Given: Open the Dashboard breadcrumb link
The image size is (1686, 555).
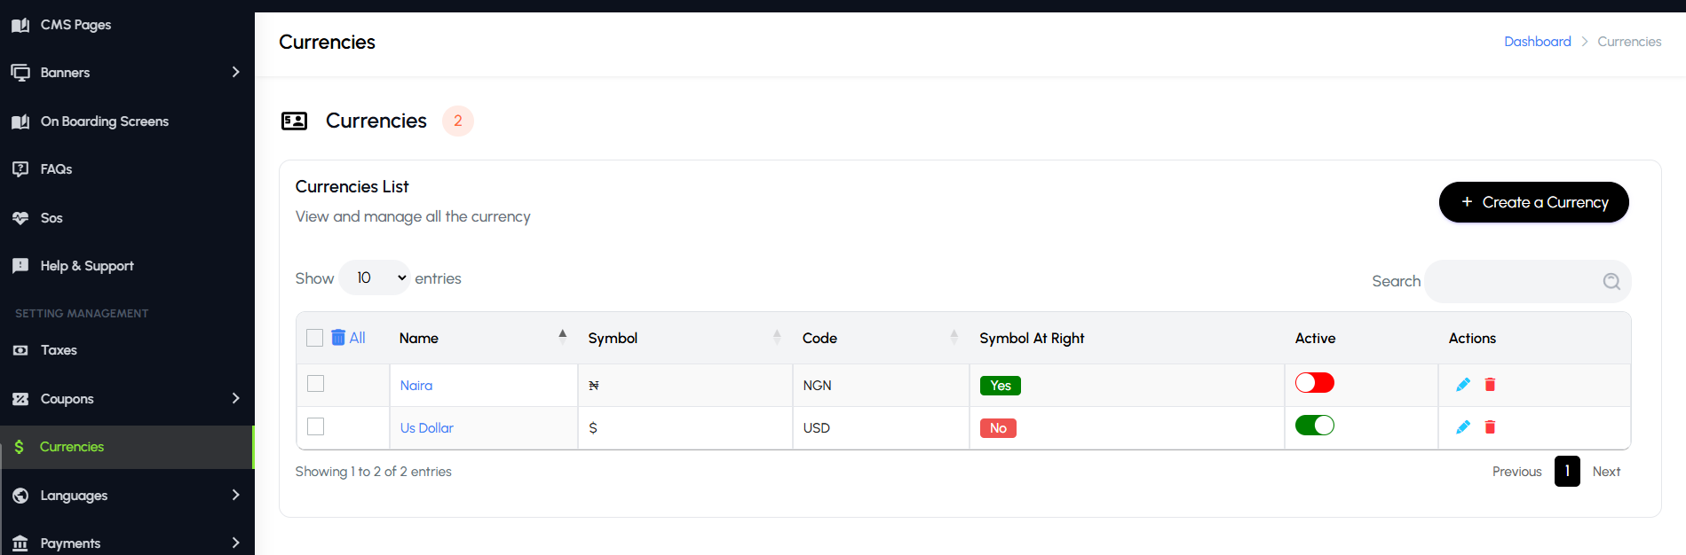Looking at the screenshot, I should 1537,42.
